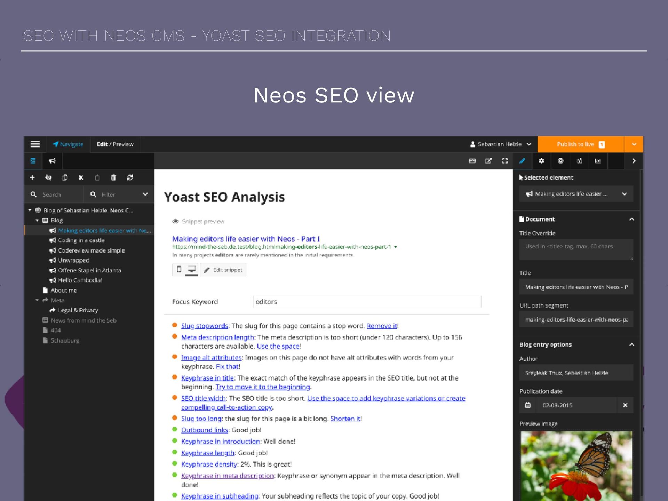The image size is (668, 501).
Task: Click Publish to live button
Action: 581,144
